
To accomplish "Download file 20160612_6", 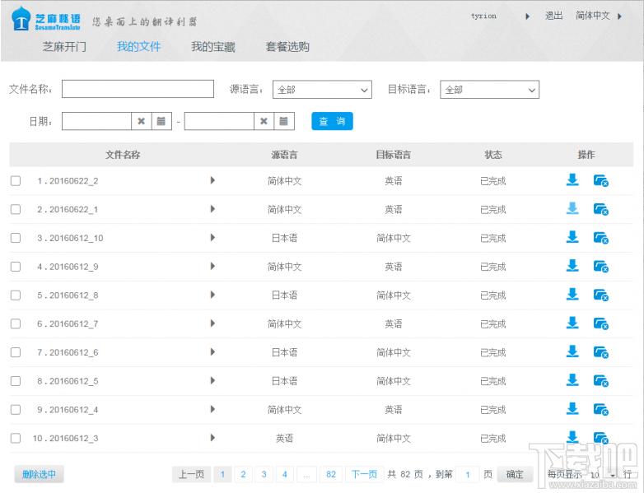I will pos(572,351).
